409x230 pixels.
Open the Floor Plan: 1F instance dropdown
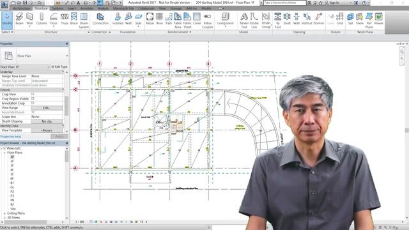point(49,67)
